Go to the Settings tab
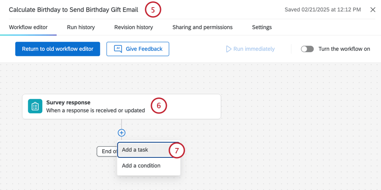381x190 pixels. [262, 27]
